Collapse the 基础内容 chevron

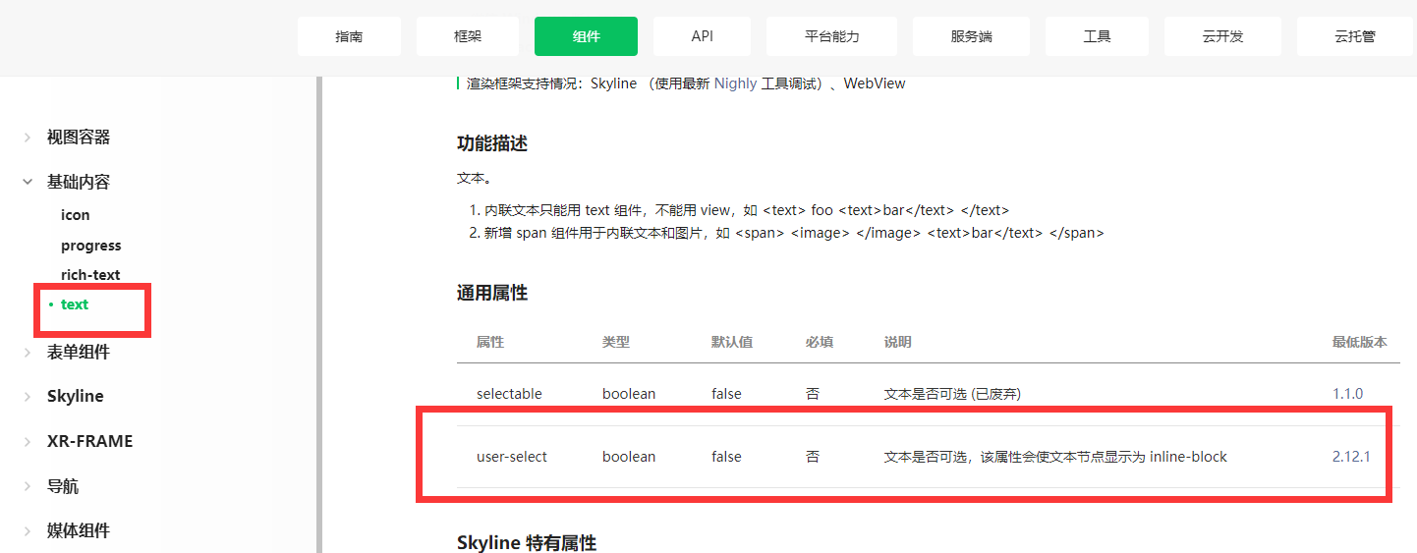coord(28,182)
